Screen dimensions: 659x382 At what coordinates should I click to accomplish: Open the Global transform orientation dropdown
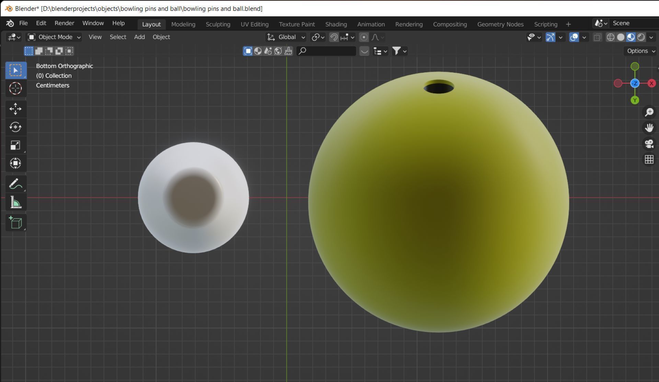click(x=286, y=37)
